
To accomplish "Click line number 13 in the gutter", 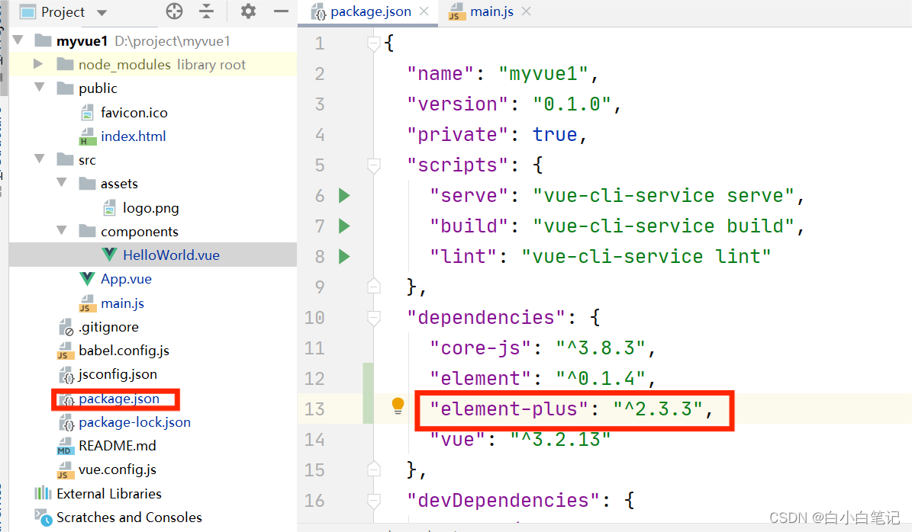I will tap(314, 409).
